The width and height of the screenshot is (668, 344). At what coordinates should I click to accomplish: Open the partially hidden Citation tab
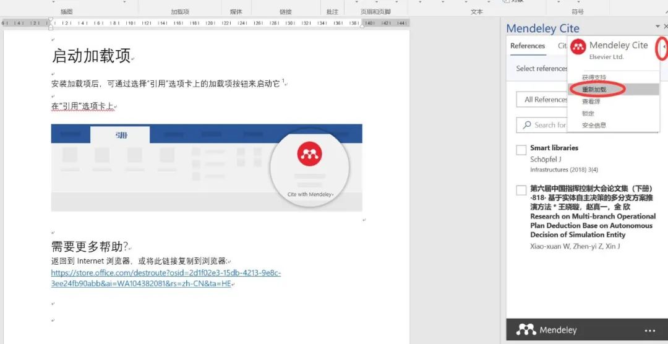(x=562, y=46)
